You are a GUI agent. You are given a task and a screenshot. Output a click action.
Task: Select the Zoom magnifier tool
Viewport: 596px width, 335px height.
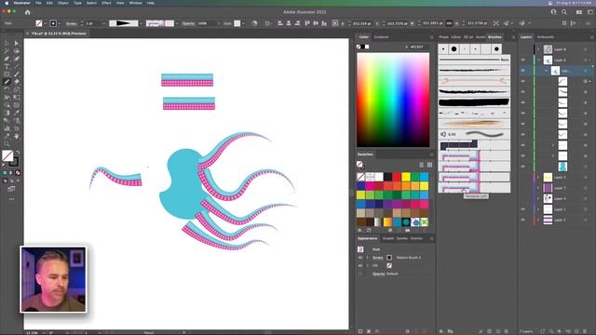point(7,144)
